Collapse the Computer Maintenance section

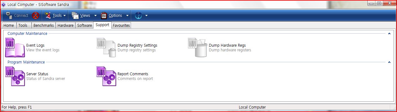tap(389, 34)
